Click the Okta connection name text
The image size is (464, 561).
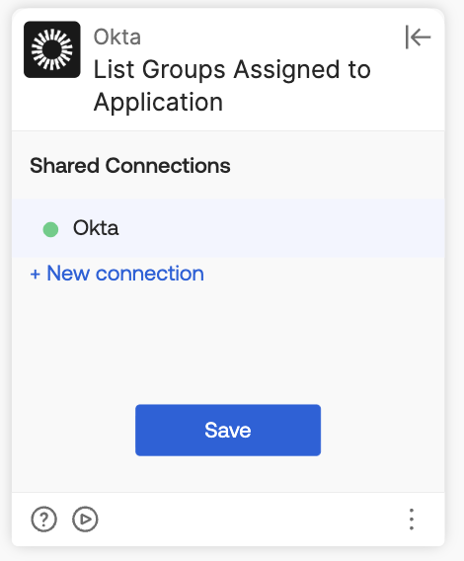(x=96, y=228)
